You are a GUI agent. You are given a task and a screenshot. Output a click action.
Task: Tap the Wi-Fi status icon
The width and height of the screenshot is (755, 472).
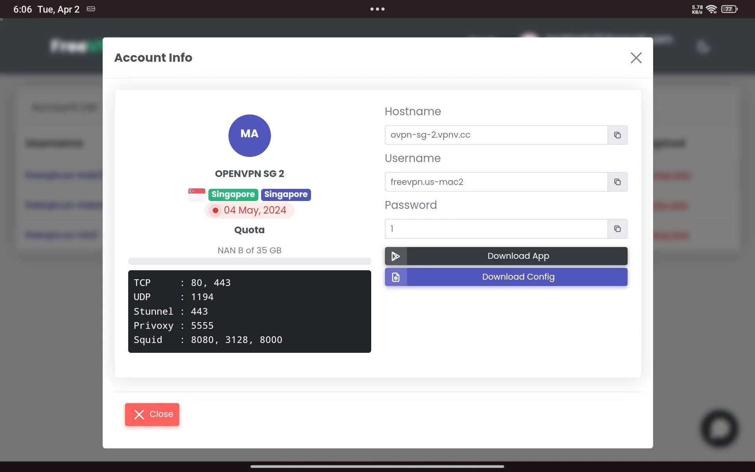tap(711, 9)
